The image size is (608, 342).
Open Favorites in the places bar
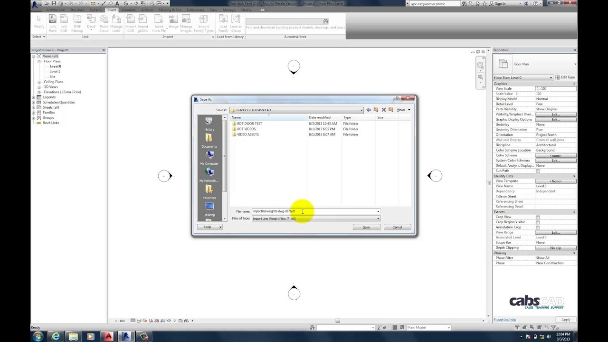209,192
